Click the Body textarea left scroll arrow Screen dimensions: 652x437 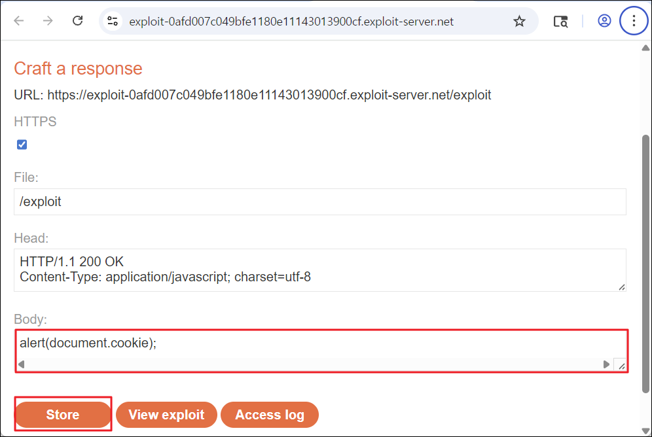pyautogui.click(x=22, y=364)
